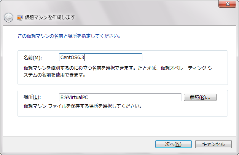Click the hint line システムの名前を使用できます
239x155 pixels.
click(x=54, y=75)
